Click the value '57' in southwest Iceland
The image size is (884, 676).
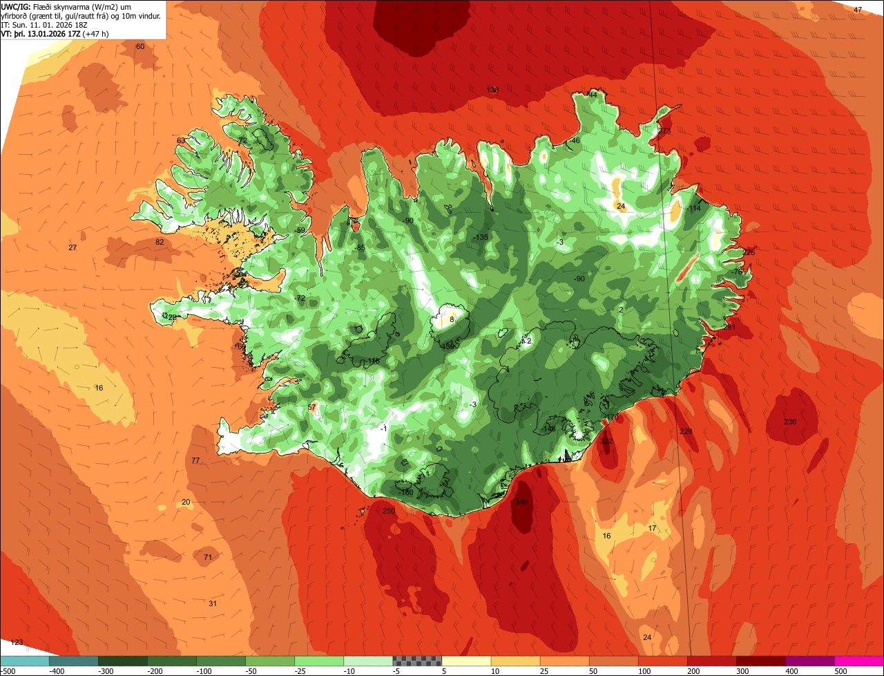click(x=311, y=407)
